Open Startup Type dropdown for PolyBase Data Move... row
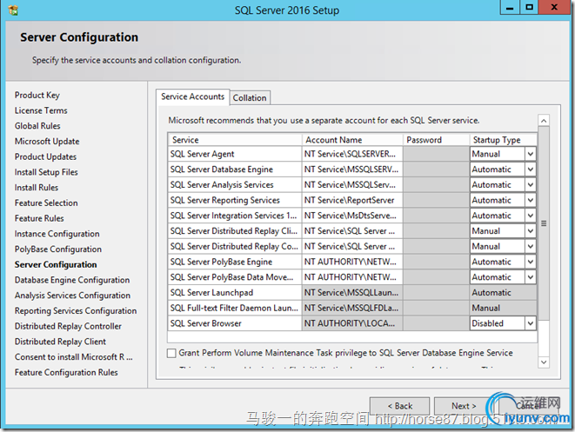The image size is (575, 432). pos(531,277)
